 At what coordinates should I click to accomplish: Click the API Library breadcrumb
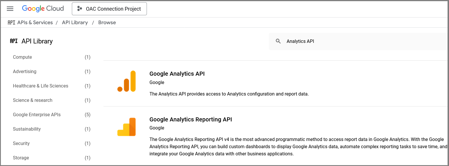click(75, 22)
